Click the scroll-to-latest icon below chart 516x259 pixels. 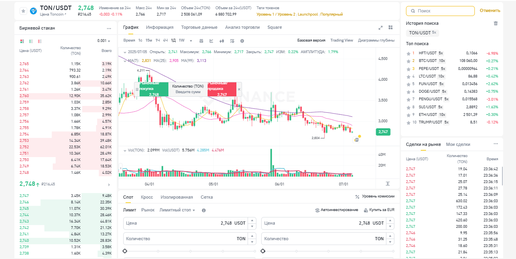[388, 183]
